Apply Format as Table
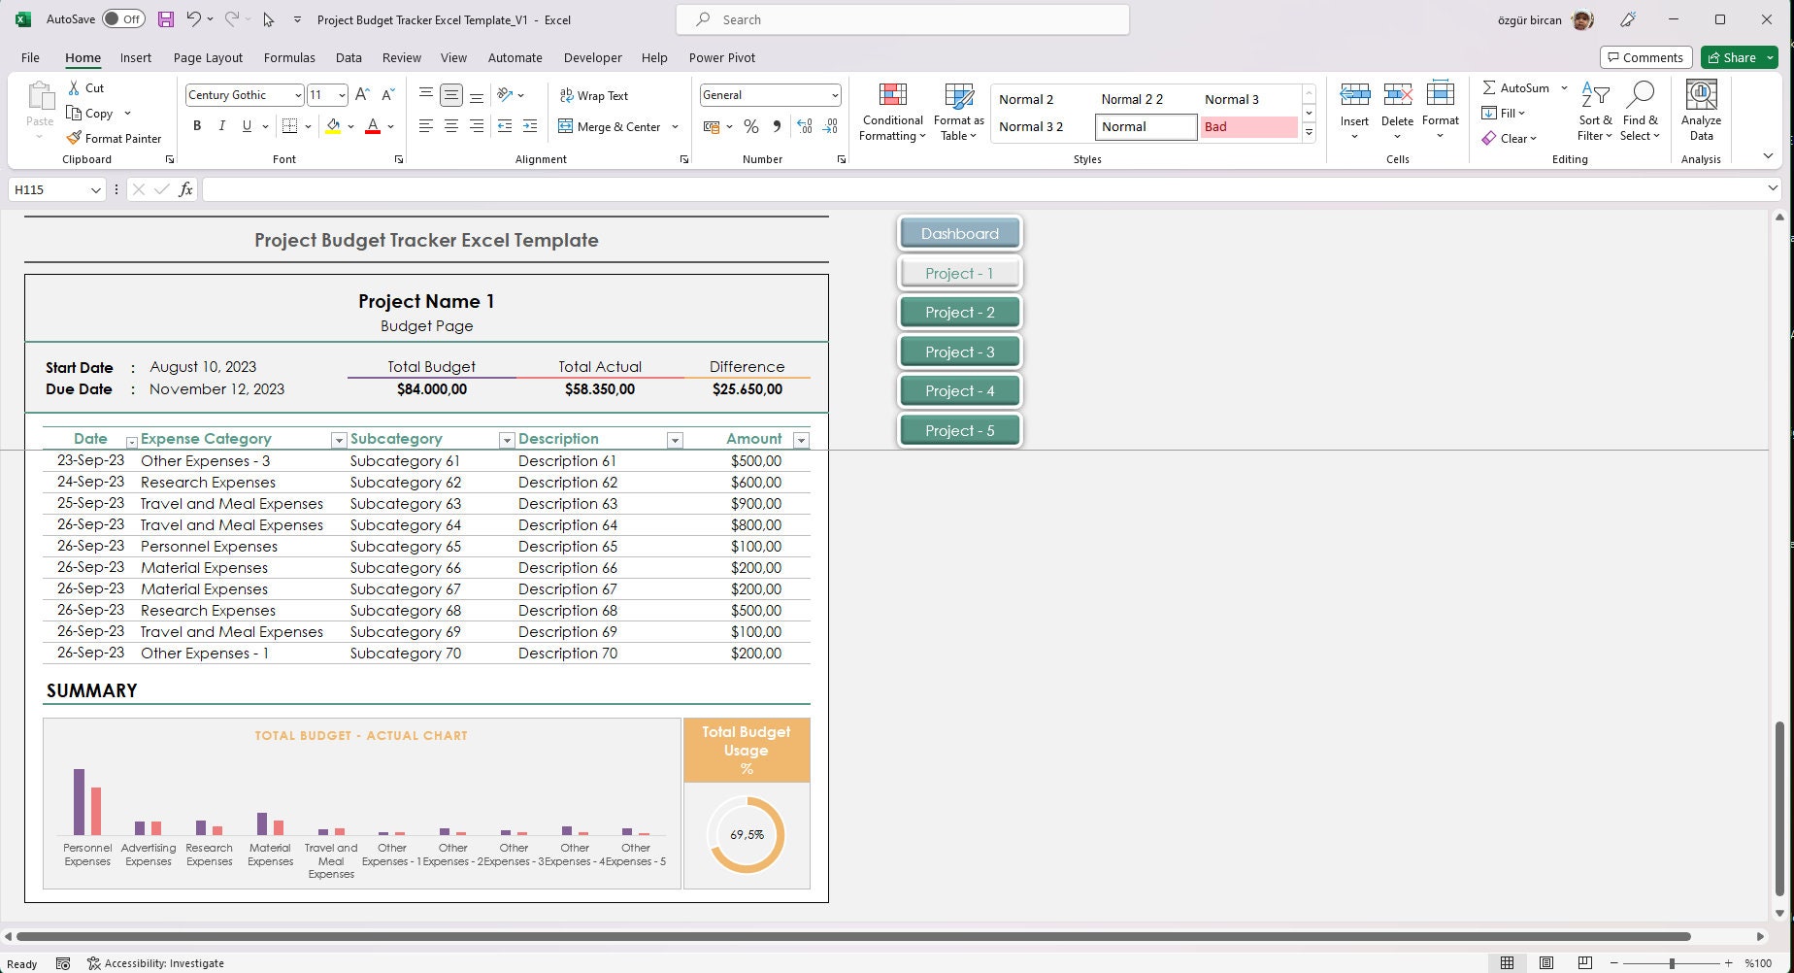Viewport: 1794px width, 973px height. (x=958, y=112)
